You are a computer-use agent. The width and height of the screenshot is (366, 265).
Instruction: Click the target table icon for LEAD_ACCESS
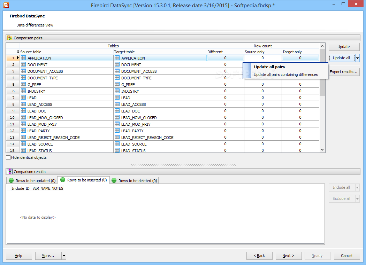point(117,104)
